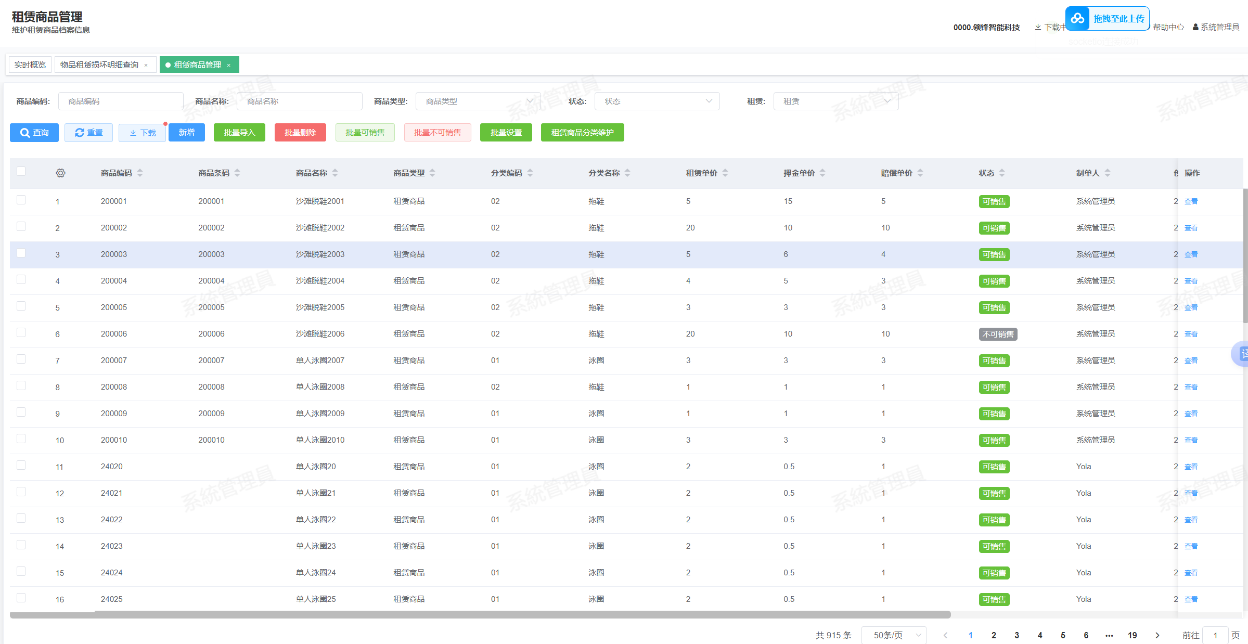Check the row for 沙滩脱鞋2003
This screenshot has width=1248, height=644.
(x=21, y=253)
